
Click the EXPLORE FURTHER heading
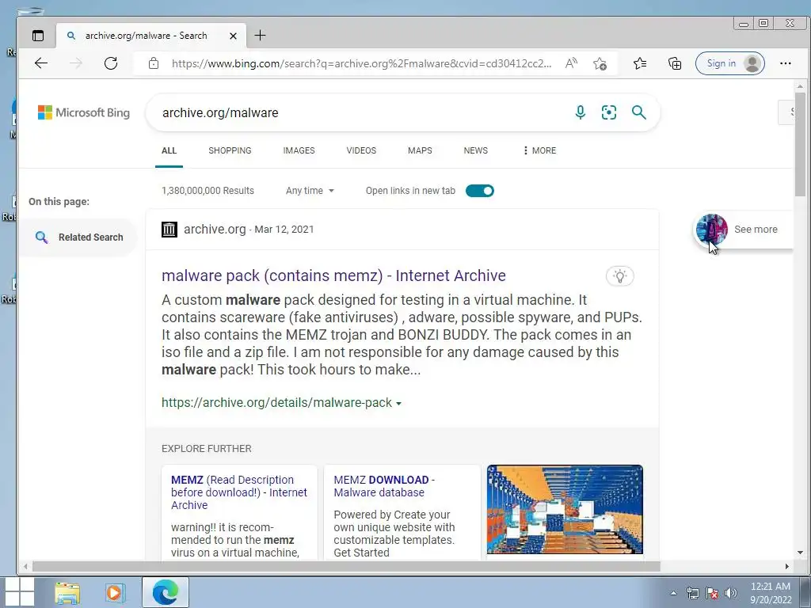pos(207,449)
